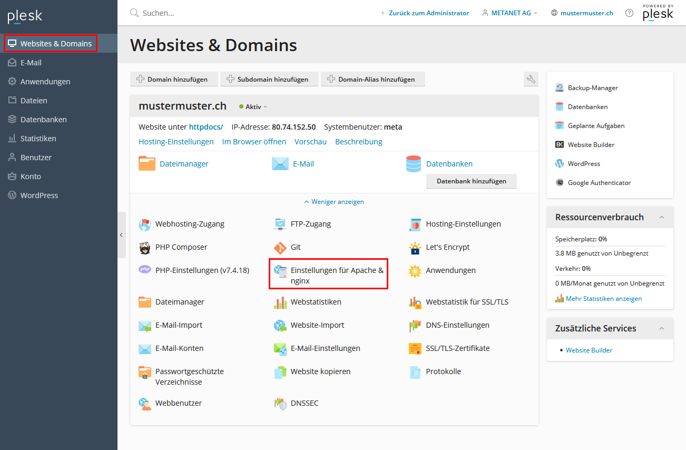Collapse list with Weniger anzeigen
The image size is (686, 450).
pyautogui.click(x=334, y=202)
